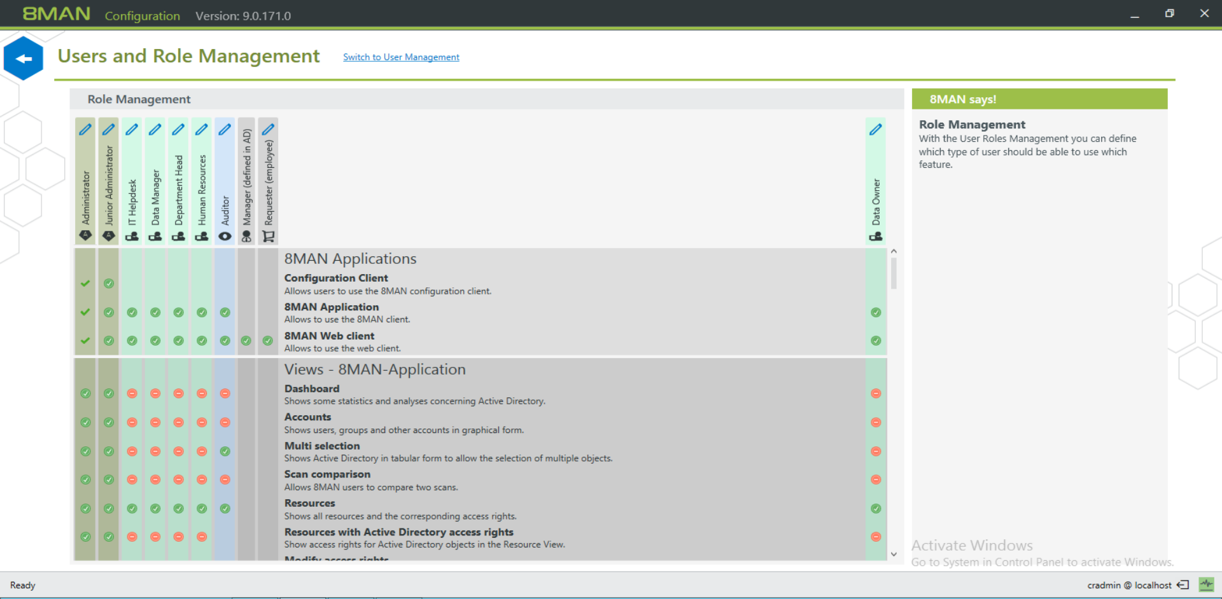This screenshot has height=599, width=1222.
Task: Toggle Configuration Client for Junior Administrator
Action: point(109,284)
